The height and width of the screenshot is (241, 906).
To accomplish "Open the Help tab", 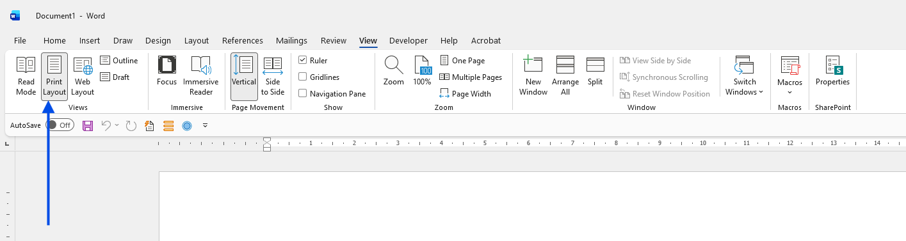I will pyautogui.click(x=449, y=40).
